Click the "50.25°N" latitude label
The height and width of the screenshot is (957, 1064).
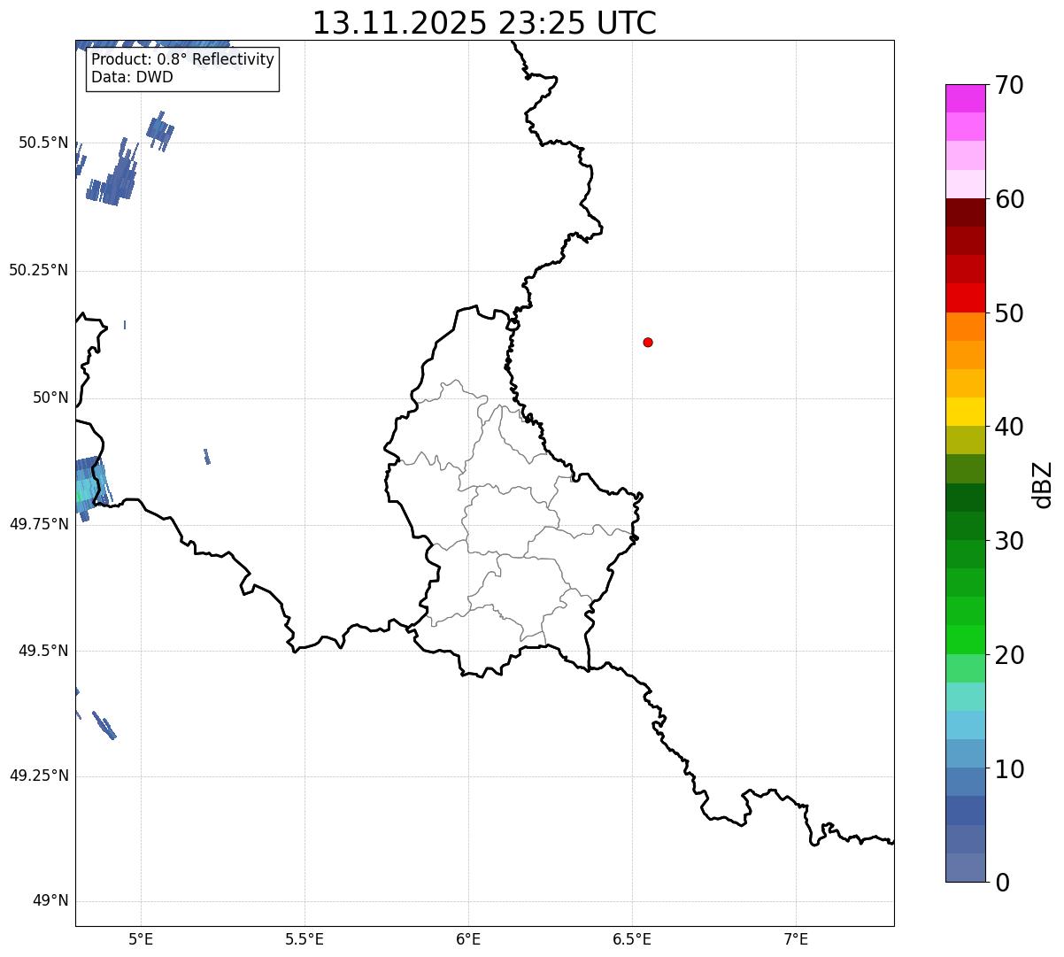38,270
